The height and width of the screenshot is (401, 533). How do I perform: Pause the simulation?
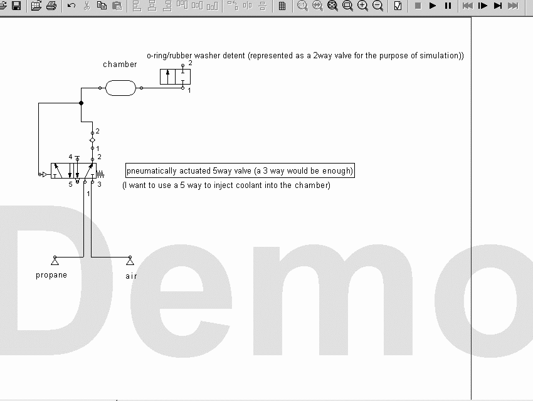[x=448, y=6]
